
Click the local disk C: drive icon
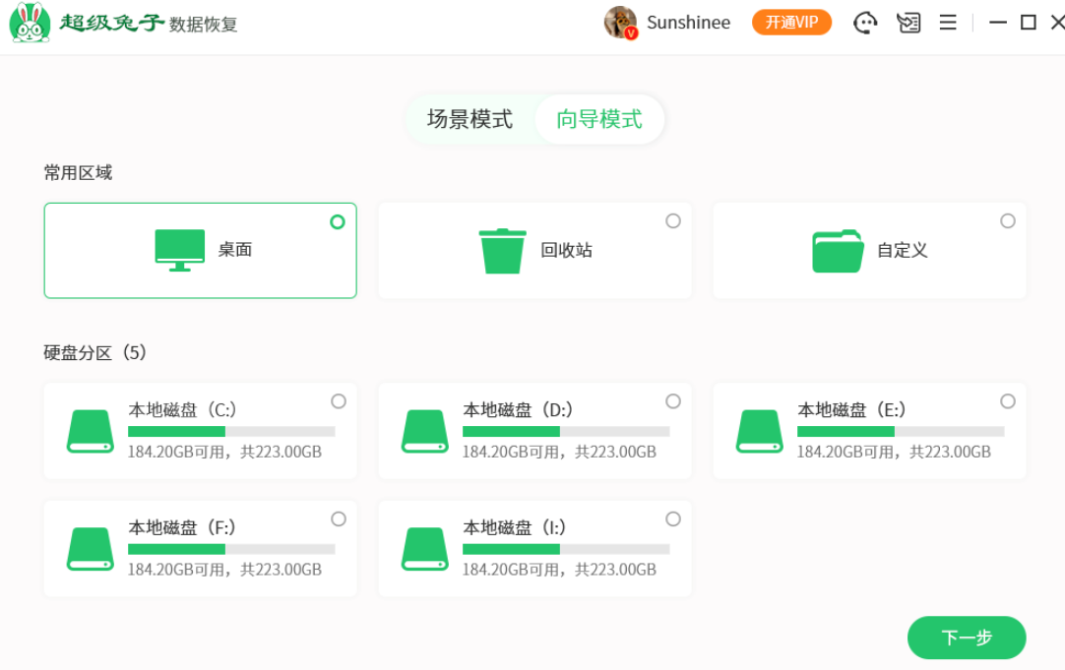tap(91, 431)
